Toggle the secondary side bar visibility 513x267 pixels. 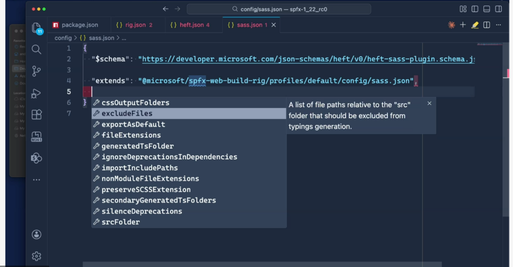pyautogui.click(x=498, y=9)
